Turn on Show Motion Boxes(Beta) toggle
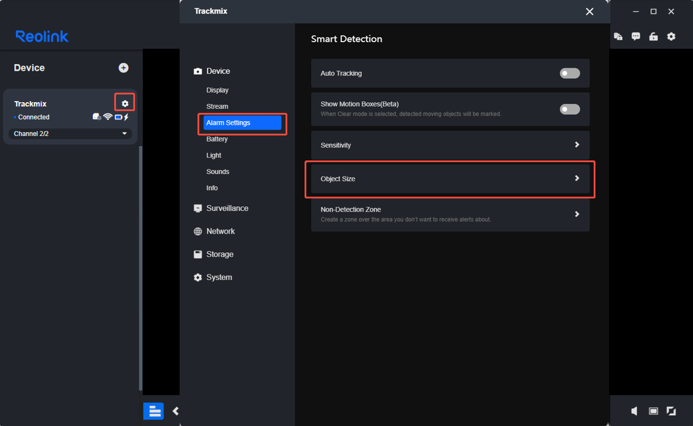 570,109
